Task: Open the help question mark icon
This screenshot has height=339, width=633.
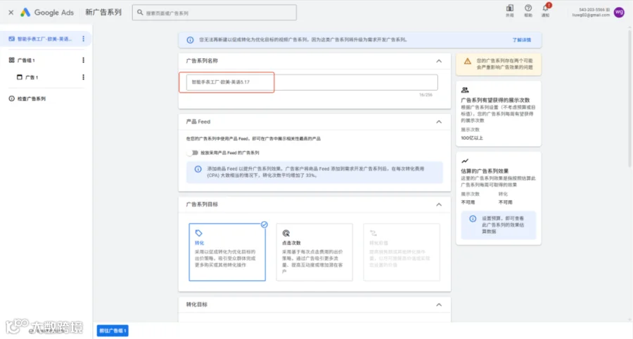Action: pyautogui.click(x=528, y=8)
